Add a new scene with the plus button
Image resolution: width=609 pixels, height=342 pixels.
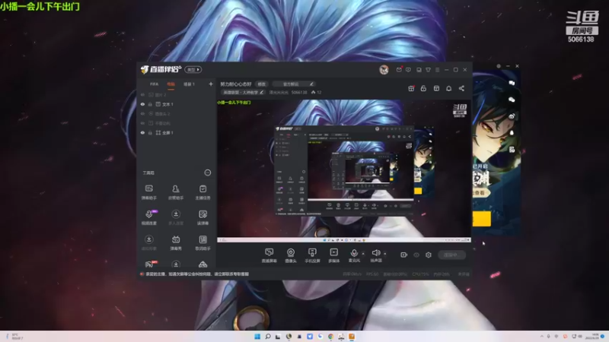[x=211, y=84]
